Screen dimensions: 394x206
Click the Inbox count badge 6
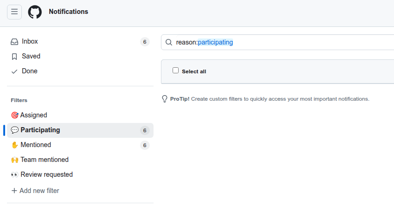[x=145, y=42]
